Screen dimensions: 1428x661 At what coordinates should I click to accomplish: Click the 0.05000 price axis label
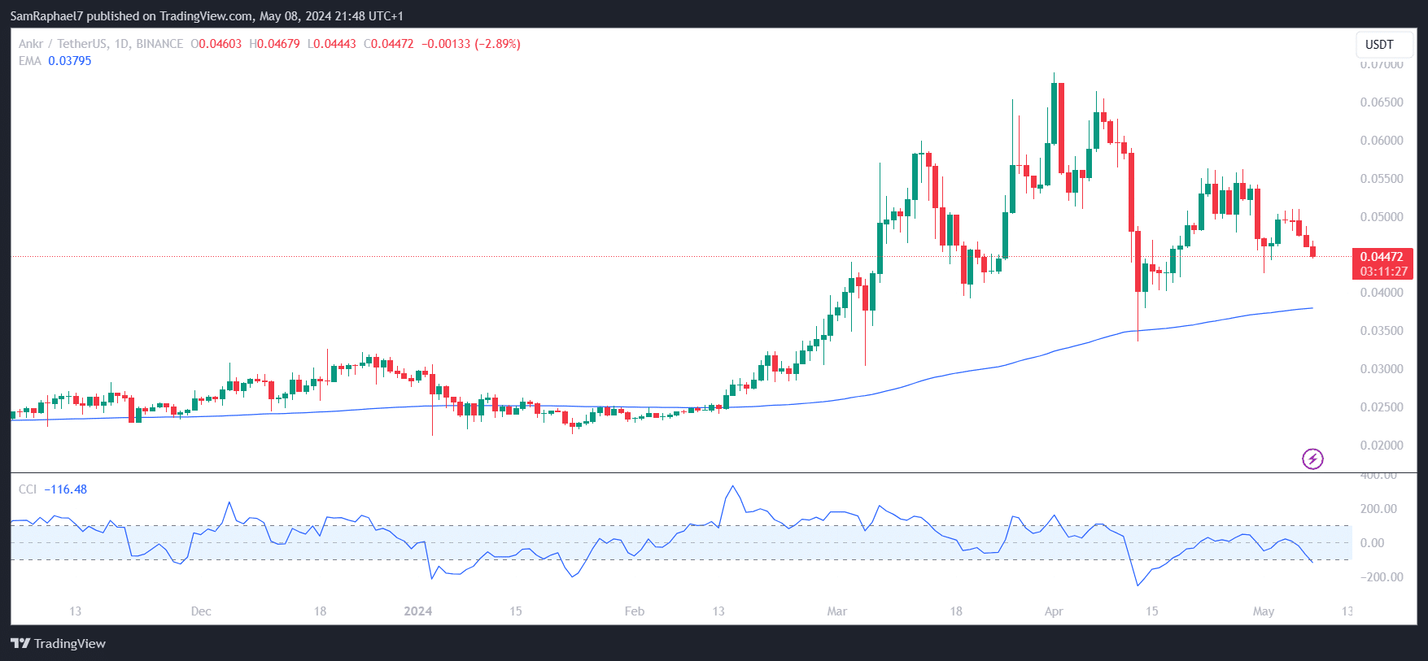(x=1382, y=217)
